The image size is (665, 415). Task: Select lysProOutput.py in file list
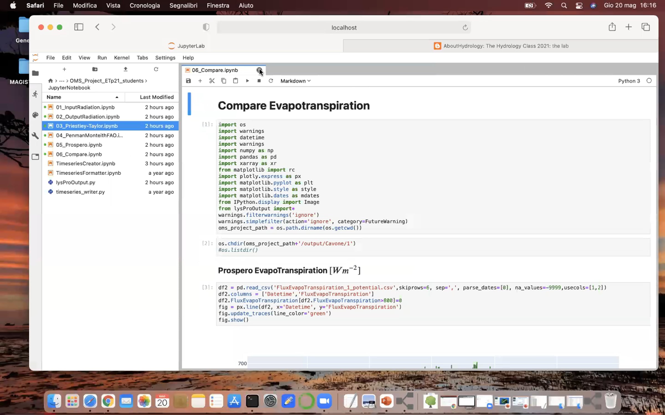click(x=110, y=182)
